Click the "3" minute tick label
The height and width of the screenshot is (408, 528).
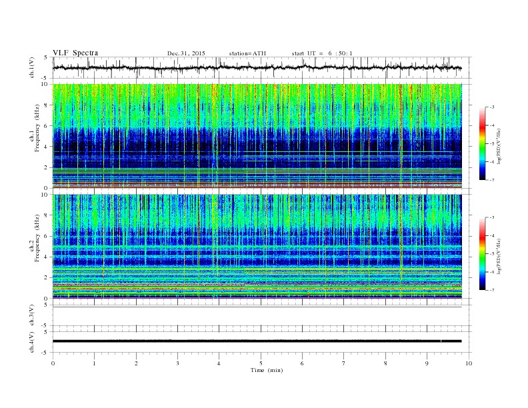[x=177, y=363]
